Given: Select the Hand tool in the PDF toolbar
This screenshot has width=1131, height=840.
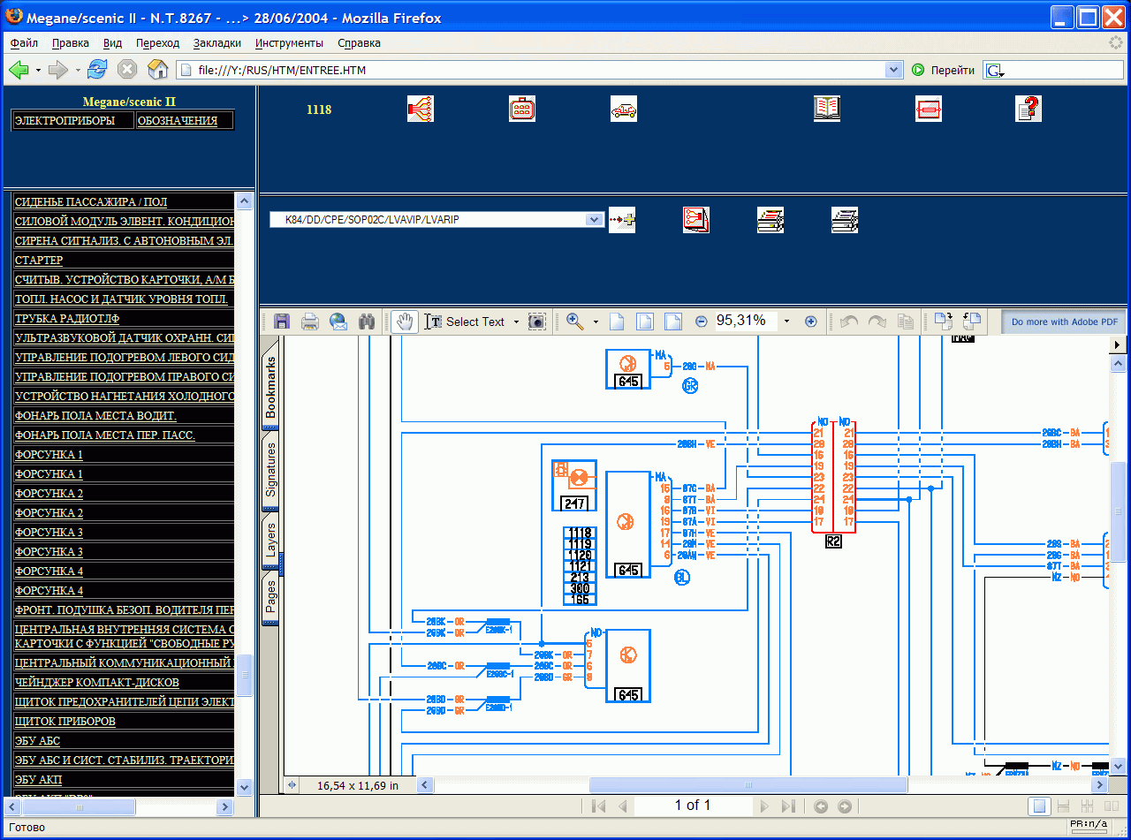Looking at the screenshot, I should click(x=404, y=321).
